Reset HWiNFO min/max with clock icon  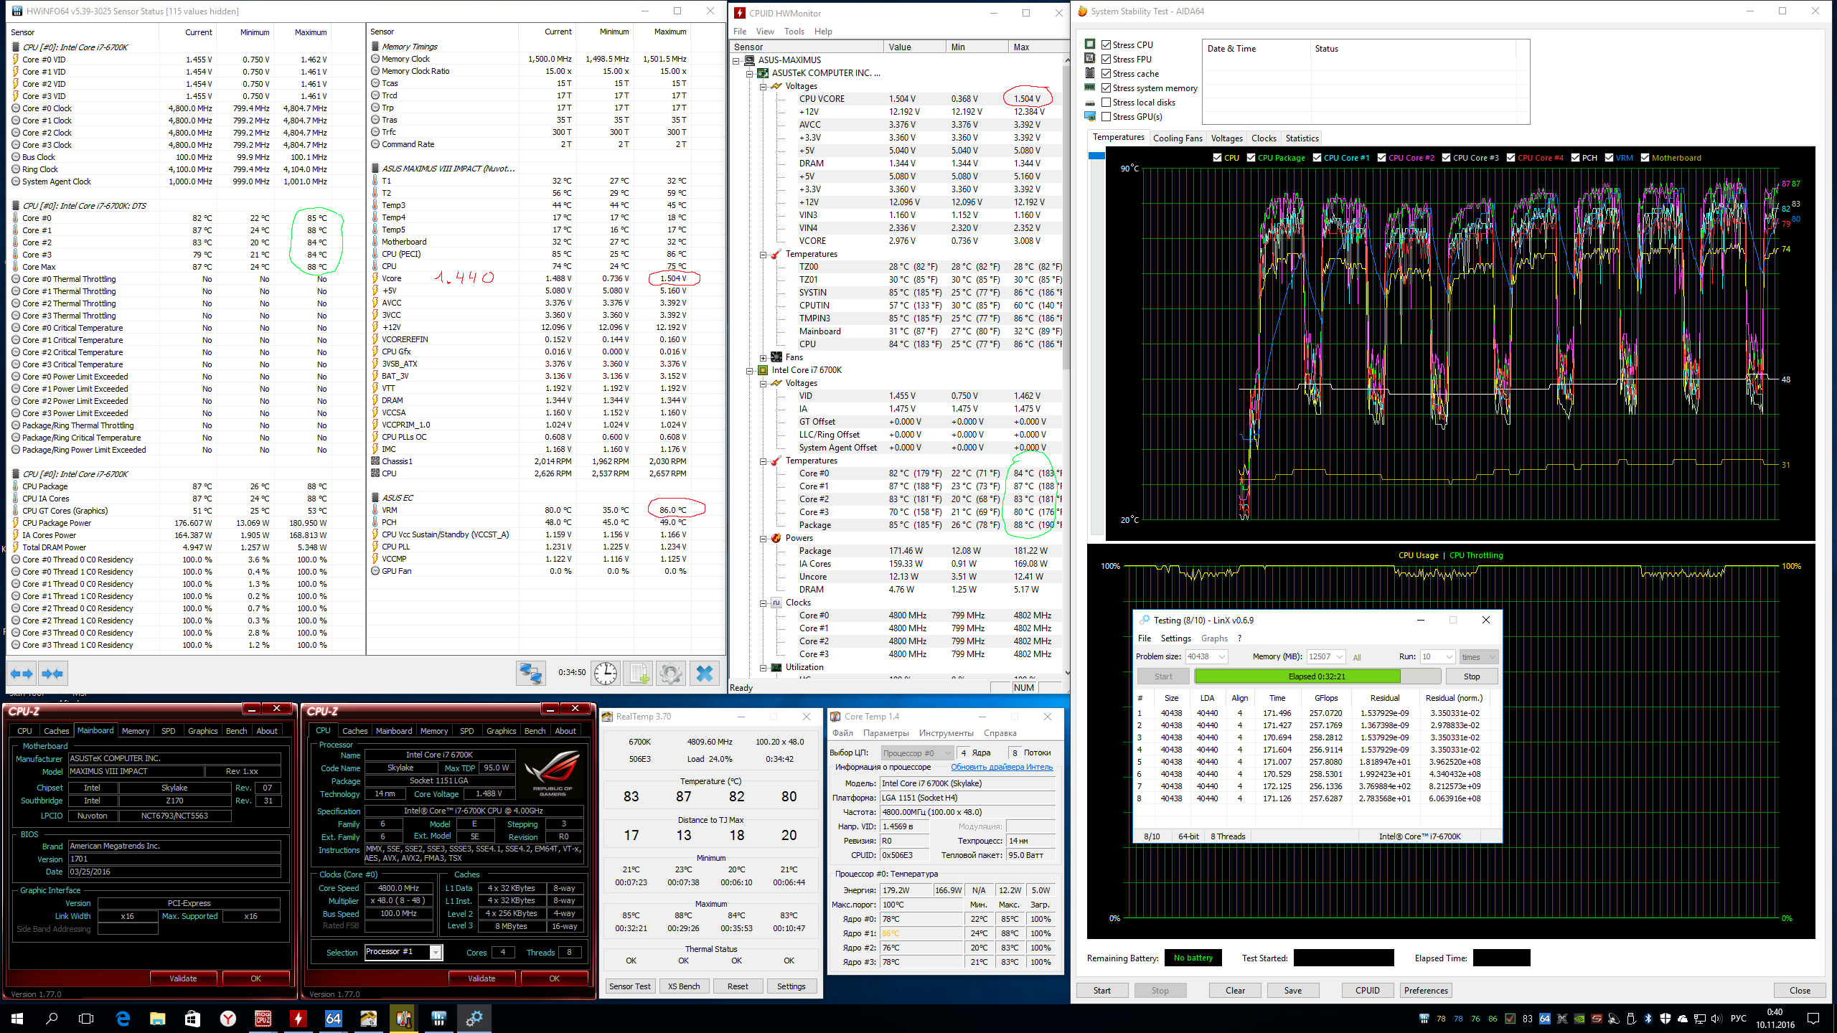point(605,674)
